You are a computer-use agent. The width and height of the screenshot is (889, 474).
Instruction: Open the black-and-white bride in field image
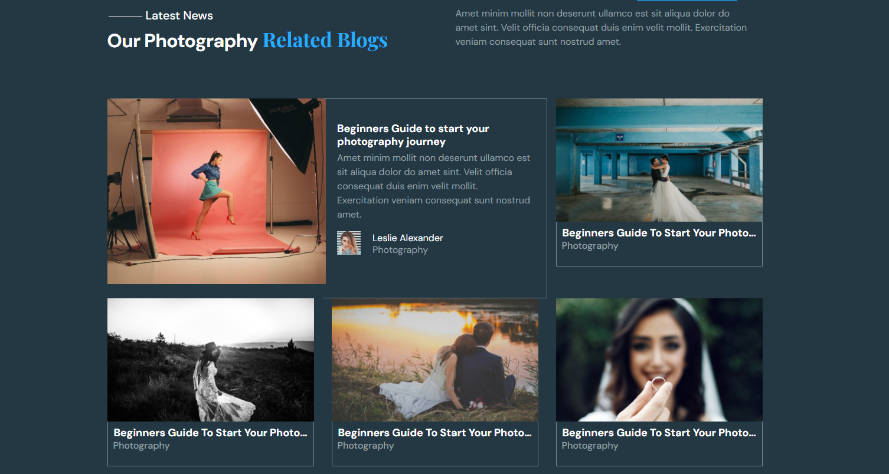point(210,360)
